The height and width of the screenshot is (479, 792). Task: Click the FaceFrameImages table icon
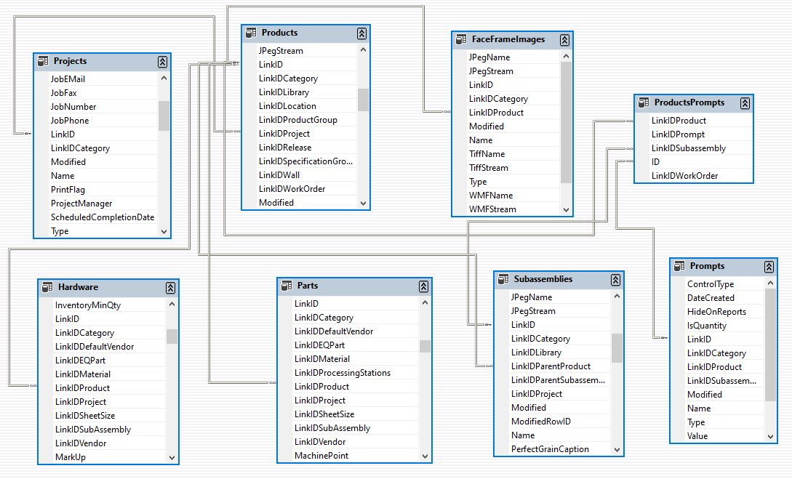(x=463, y=39)
